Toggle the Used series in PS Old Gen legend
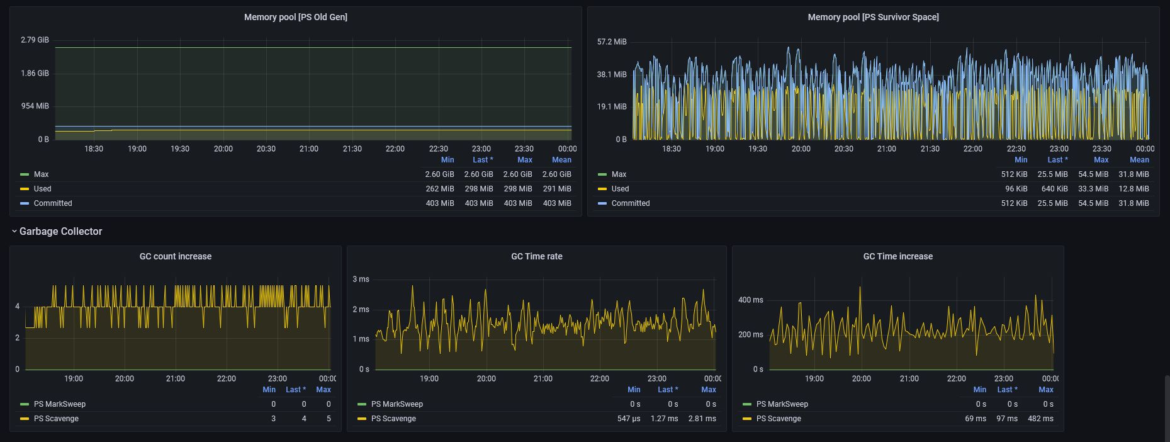Image resolution: width=1170 pixels, height=442 pixels. point(42,189)
